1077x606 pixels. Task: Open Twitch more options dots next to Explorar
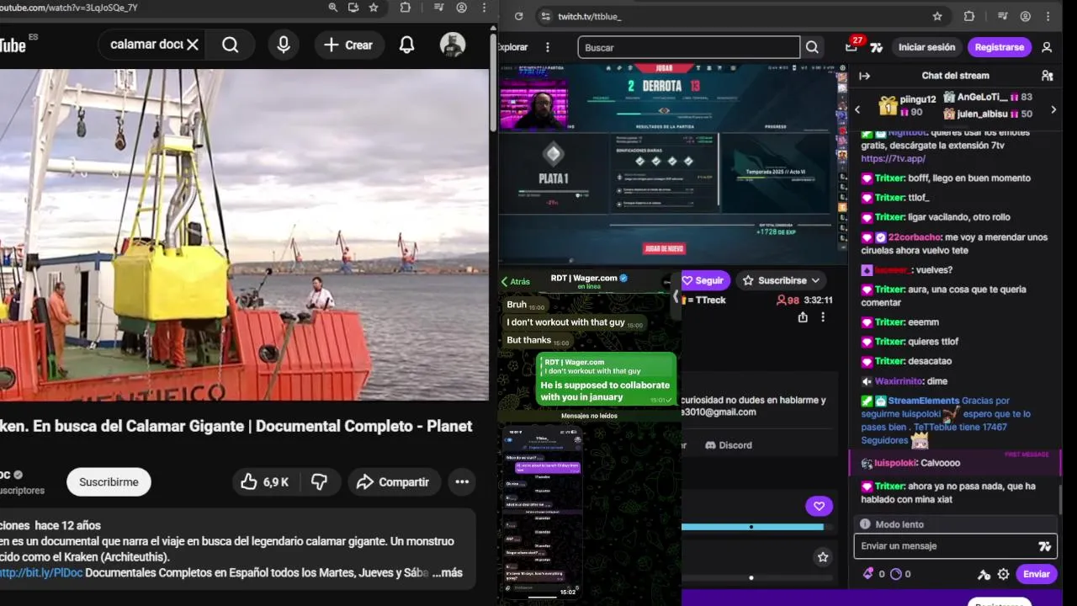[x=548, y=47]
